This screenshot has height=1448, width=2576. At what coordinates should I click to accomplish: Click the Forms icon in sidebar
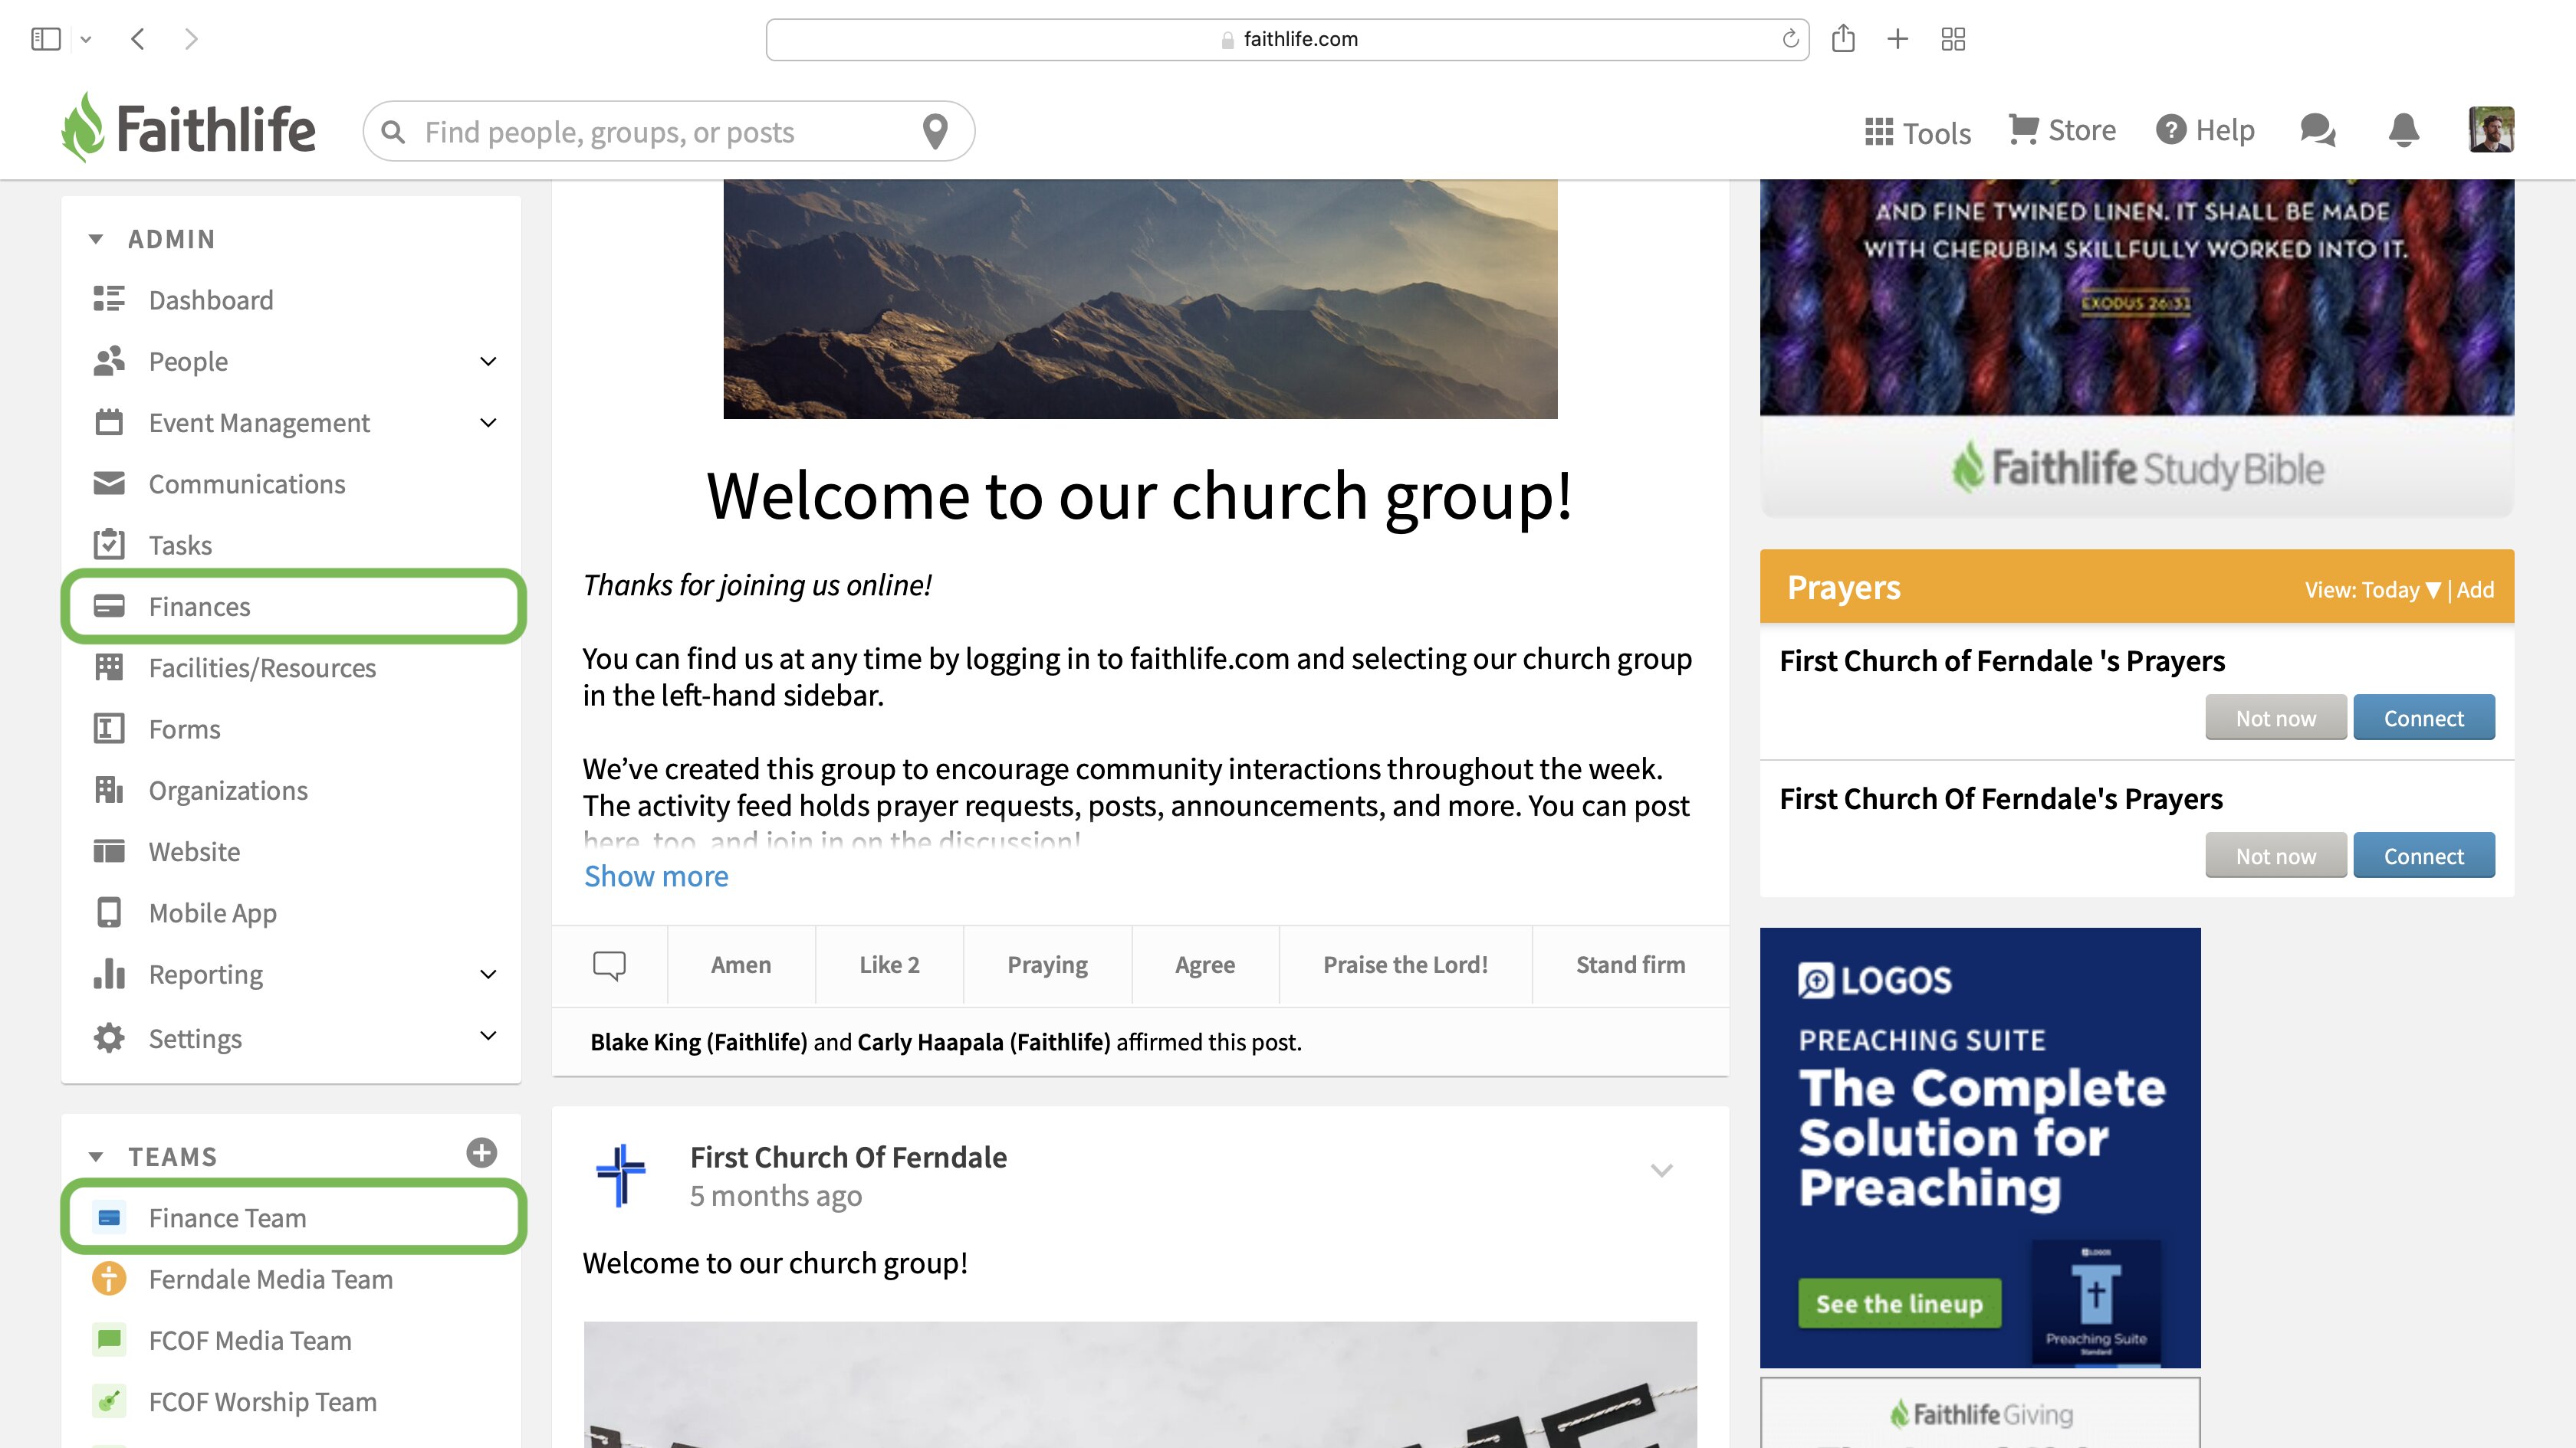109,728
